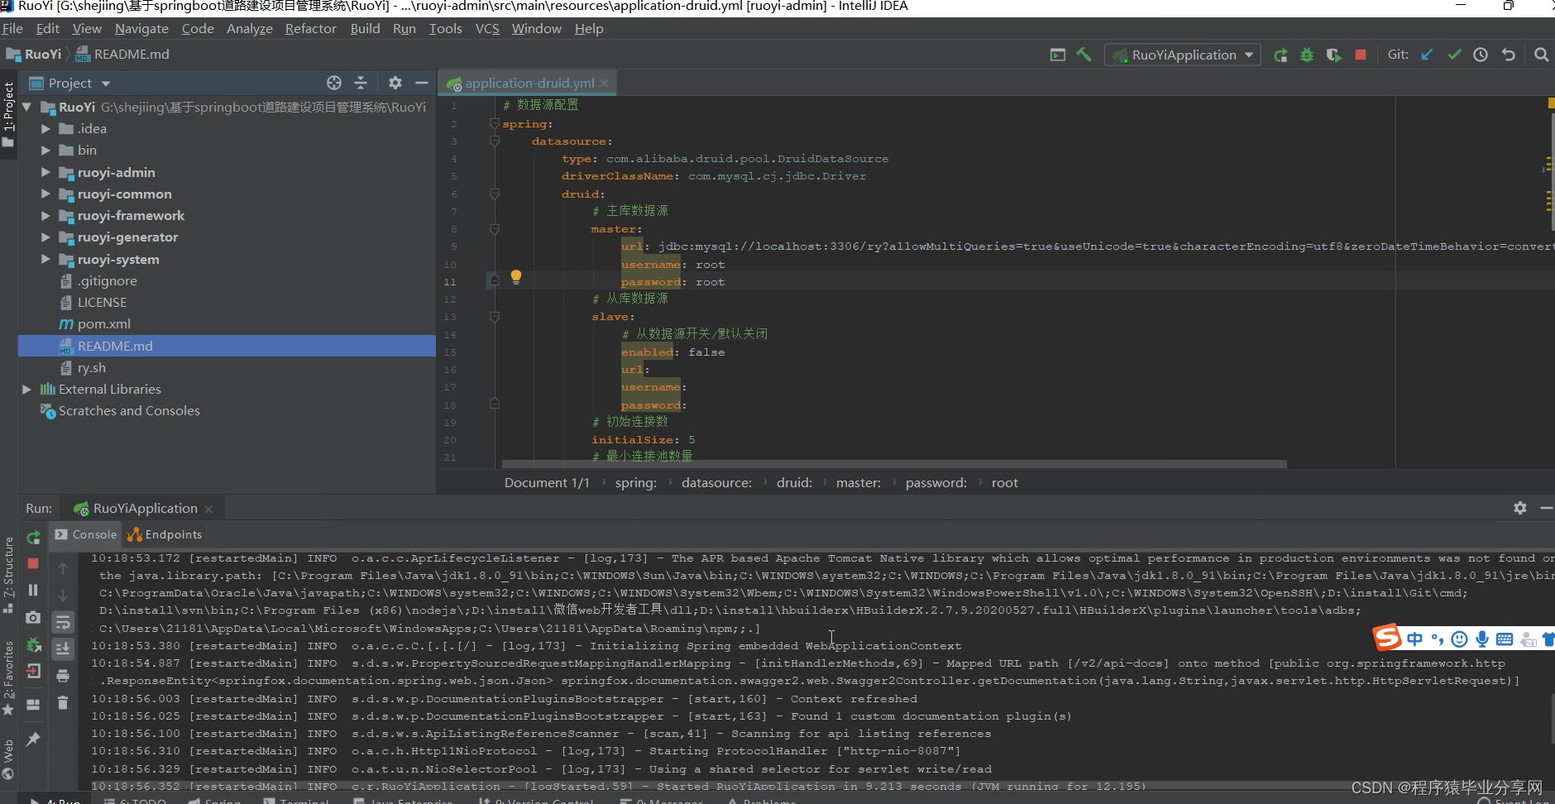The image size is (1555, 804).
Task: Toggle Web tool window sidebar button
Action: 8,759
